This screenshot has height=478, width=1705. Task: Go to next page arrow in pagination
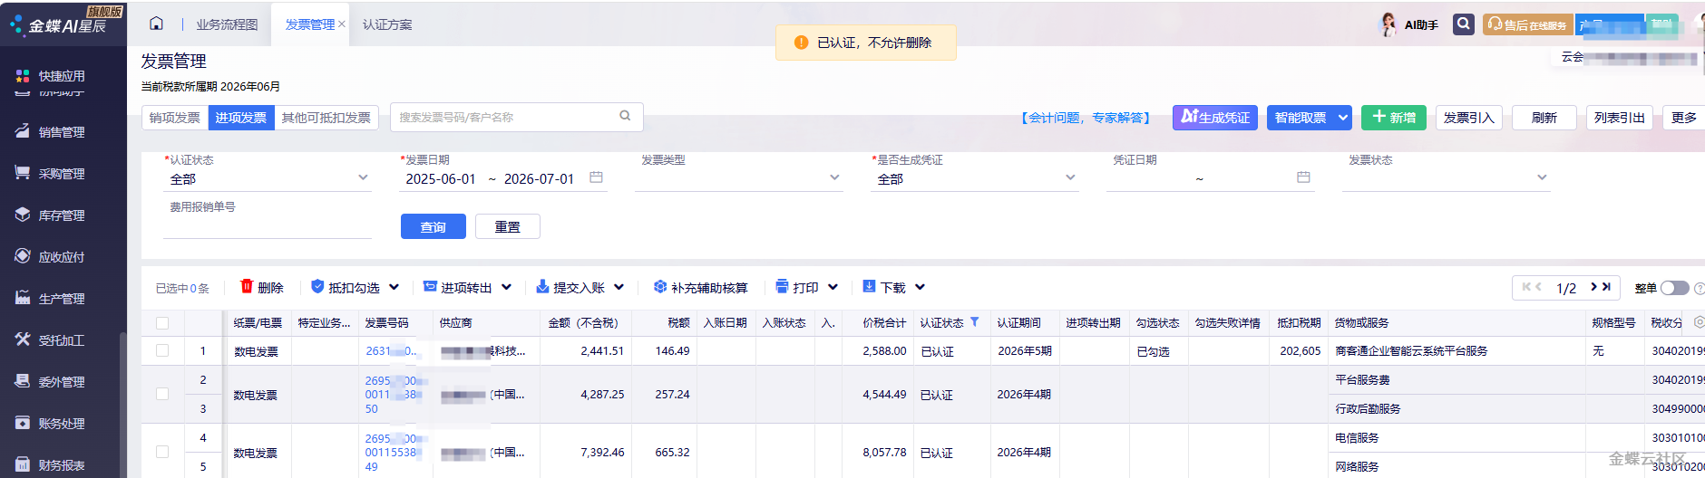[x=1593, y=287]
